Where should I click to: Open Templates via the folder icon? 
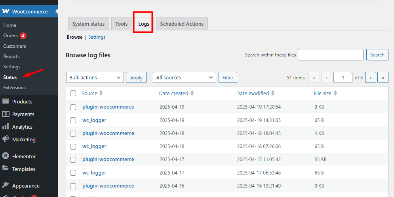tap(6, 169)
